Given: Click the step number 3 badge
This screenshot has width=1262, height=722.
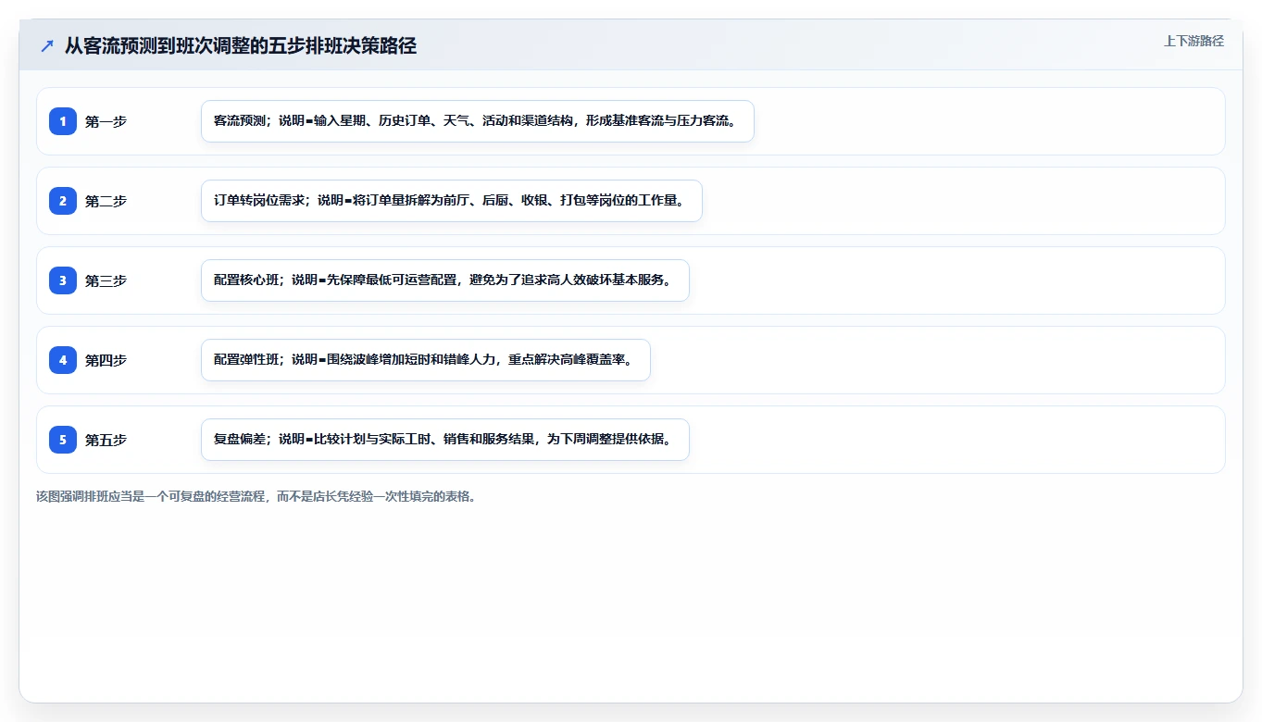Looking at the screenshot, I should [x=63, y=280].
